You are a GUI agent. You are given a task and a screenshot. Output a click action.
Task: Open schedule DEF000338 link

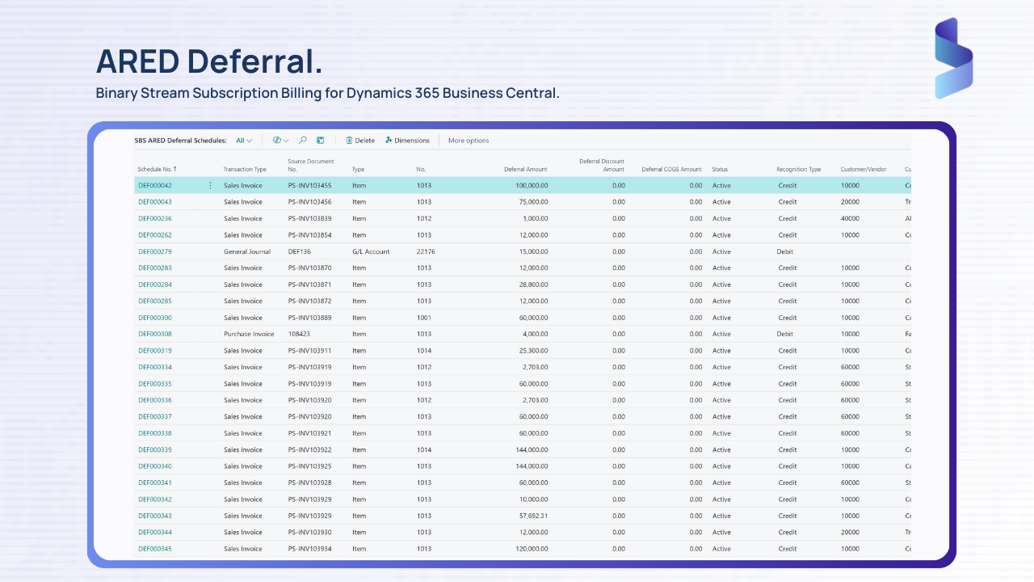[155, 433]
